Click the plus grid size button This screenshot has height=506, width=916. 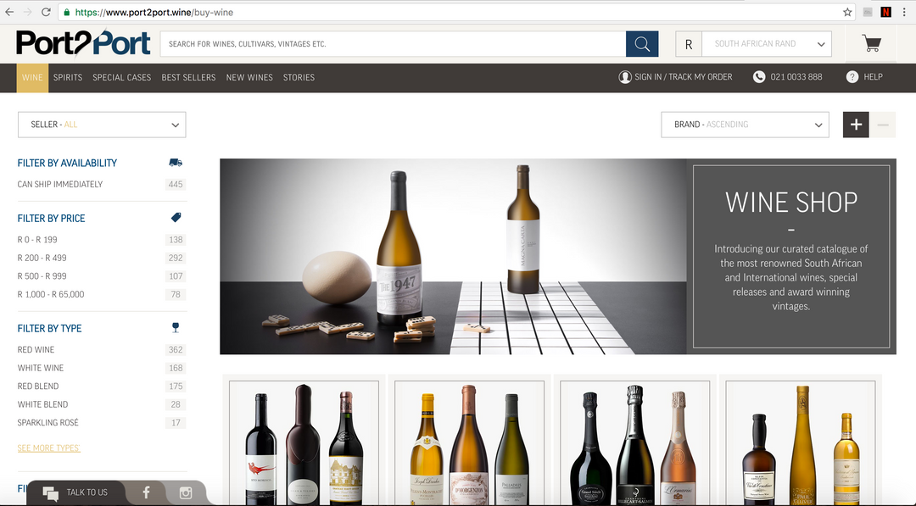pyautogui.click(x=856, y=125)
